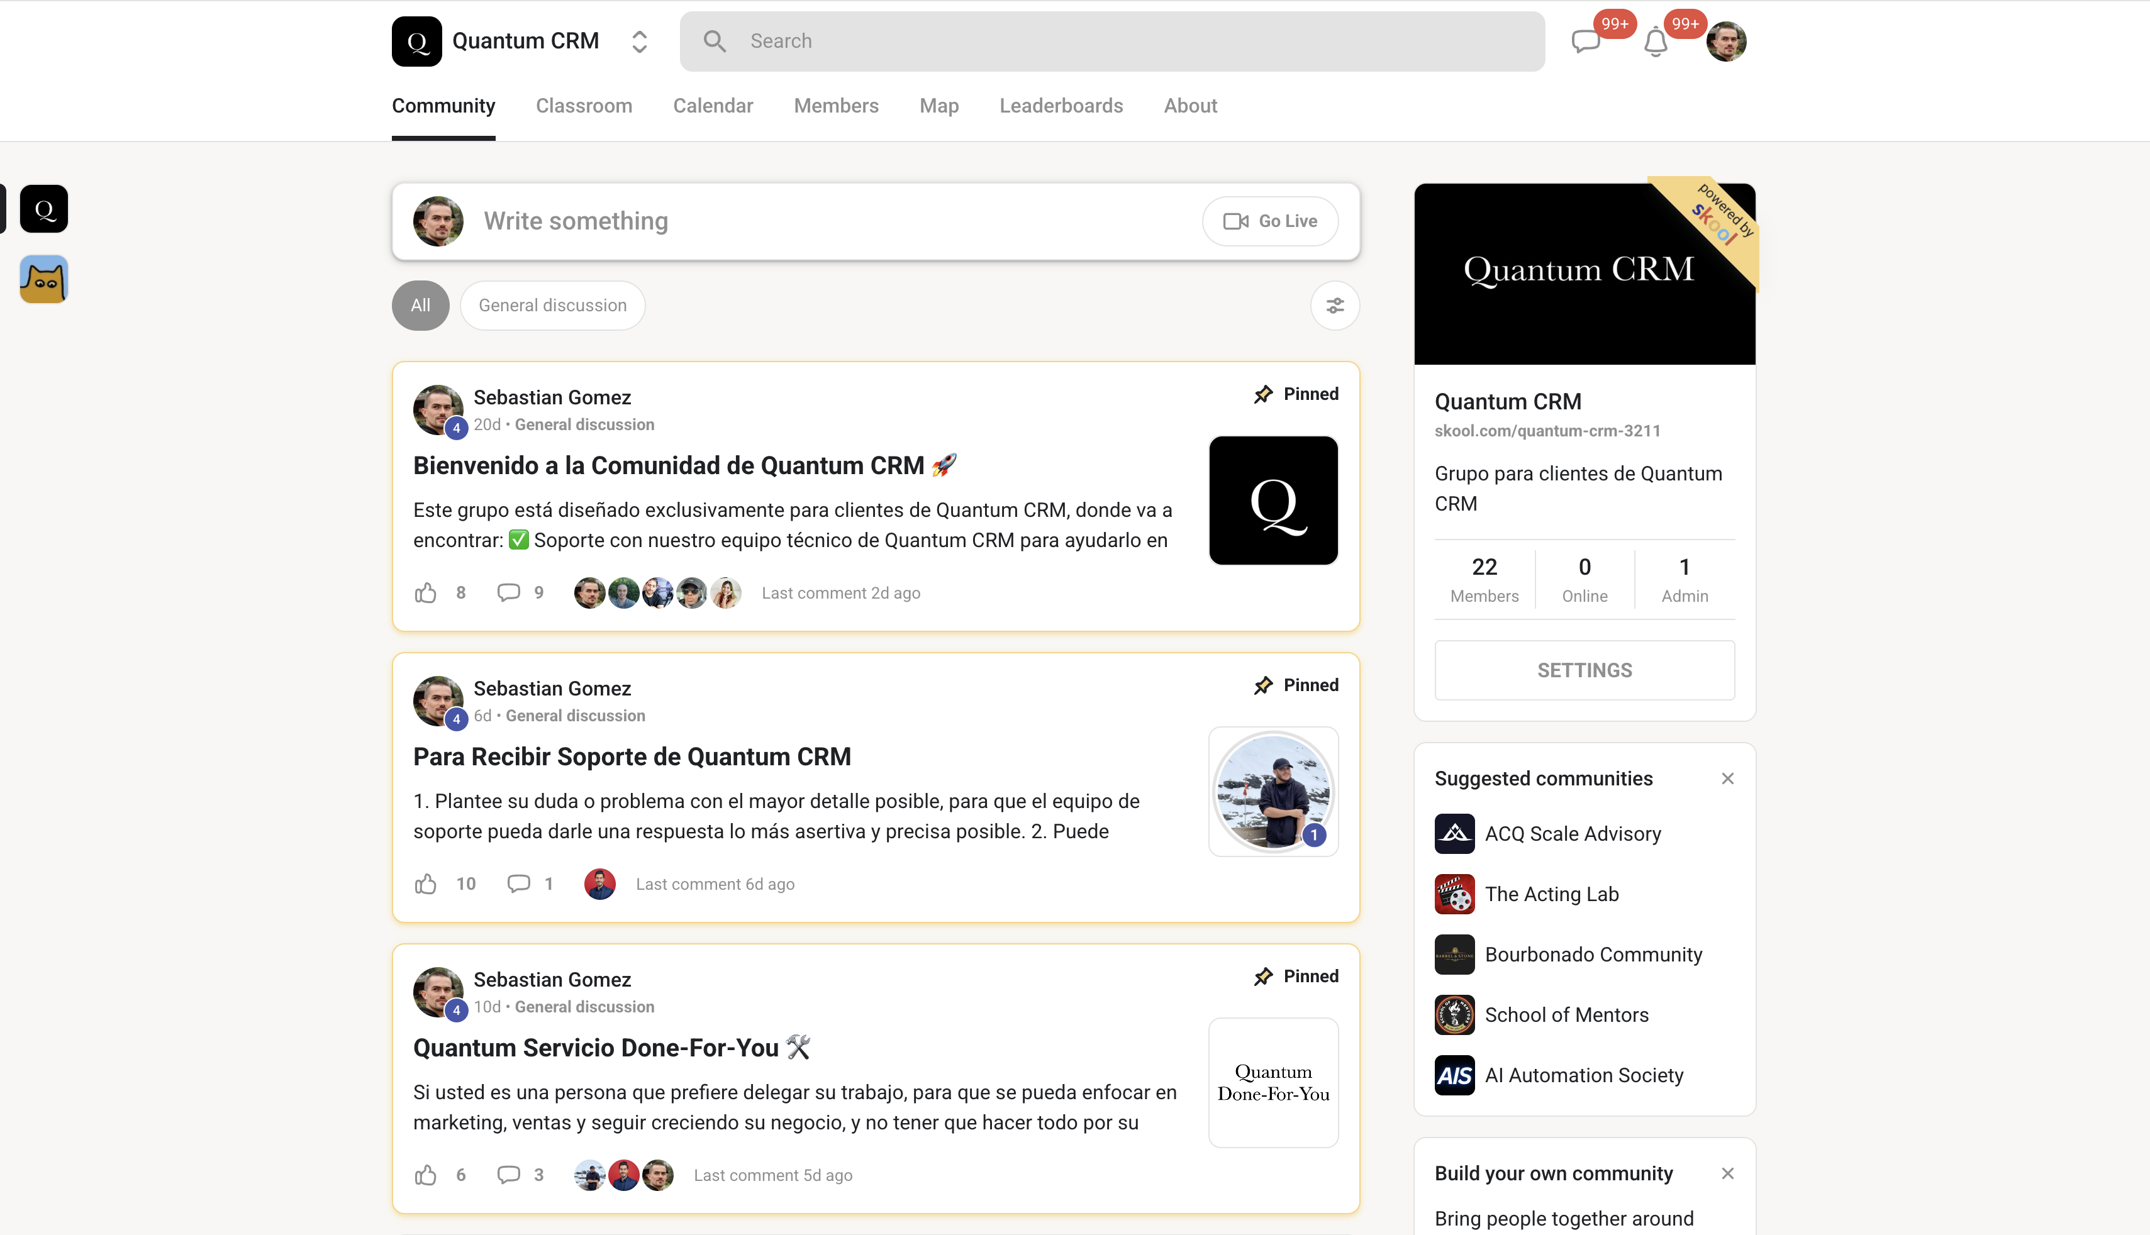Open the chat messages icon
Viewport: 2150px width, 1235px height.
pos(1585,41)
